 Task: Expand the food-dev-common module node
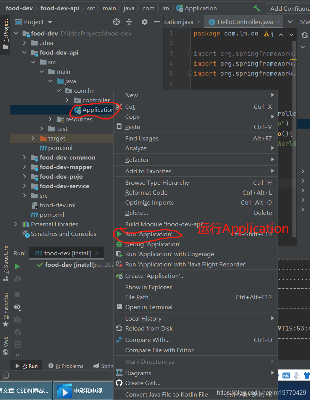(24, 157)
